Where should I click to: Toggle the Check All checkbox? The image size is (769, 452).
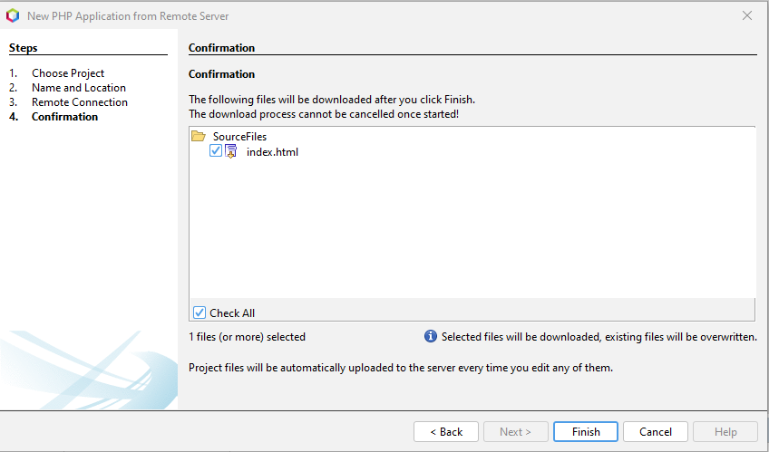tap(200, 313)
